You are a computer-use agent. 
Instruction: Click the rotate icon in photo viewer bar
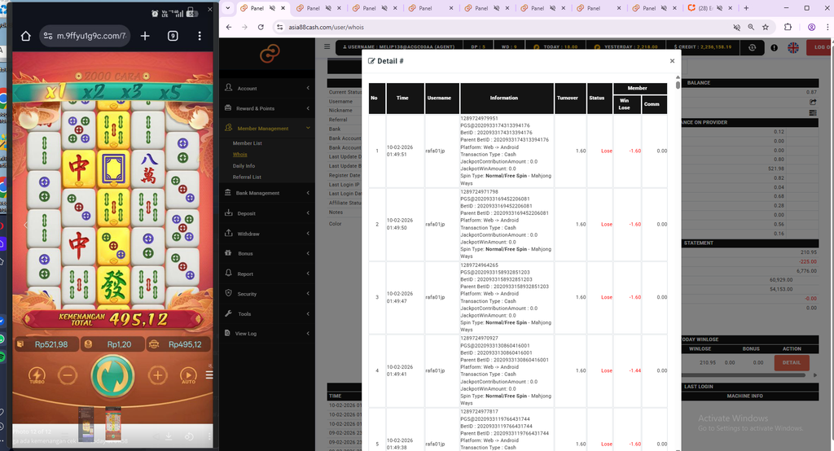pyautogui.click(x=189, y=436)
